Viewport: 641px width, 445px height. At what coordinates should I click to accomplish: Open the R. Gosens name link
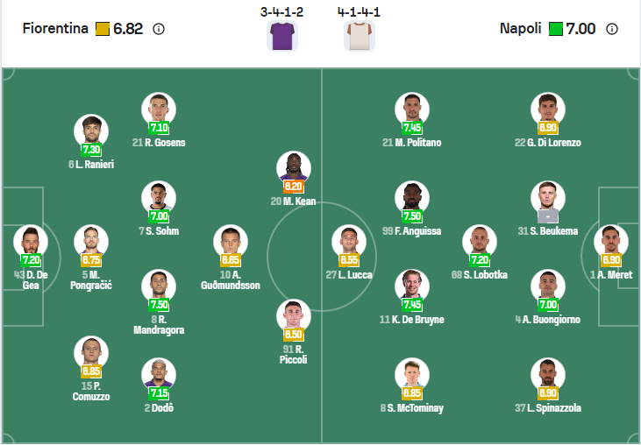point(159,143)
